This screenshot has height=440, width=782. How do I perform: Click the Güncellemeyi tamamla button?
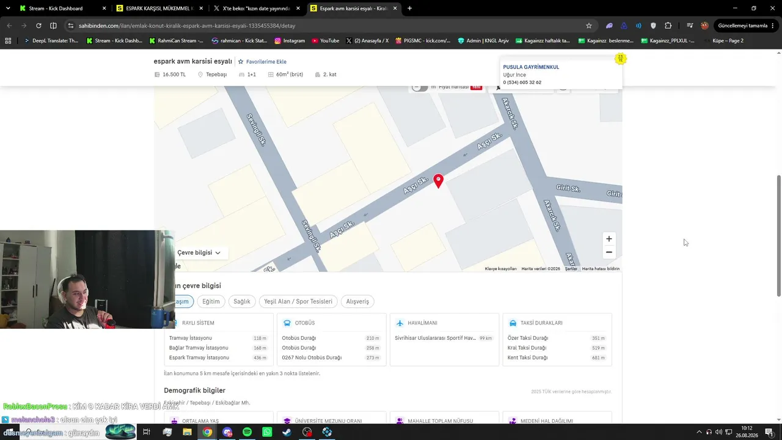tap(742, 26)
